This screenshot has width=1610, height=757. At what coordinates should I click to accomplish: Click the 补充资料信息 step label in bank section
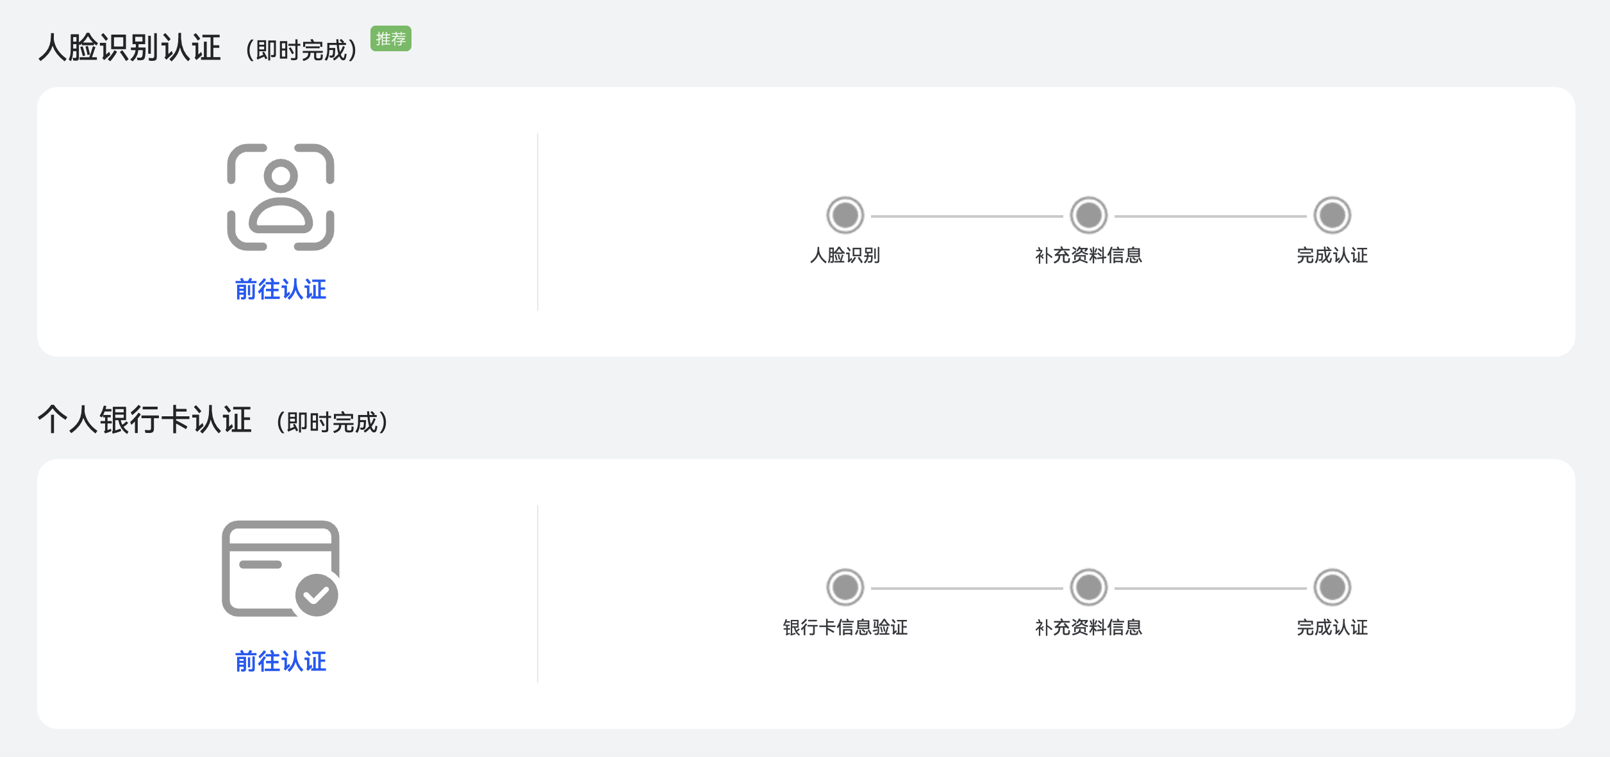[x=1088, y=628]
